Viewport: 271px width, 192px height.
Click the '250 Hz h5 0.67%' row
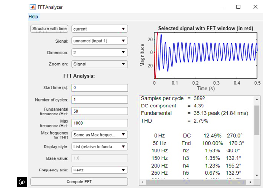click(196, 173)
